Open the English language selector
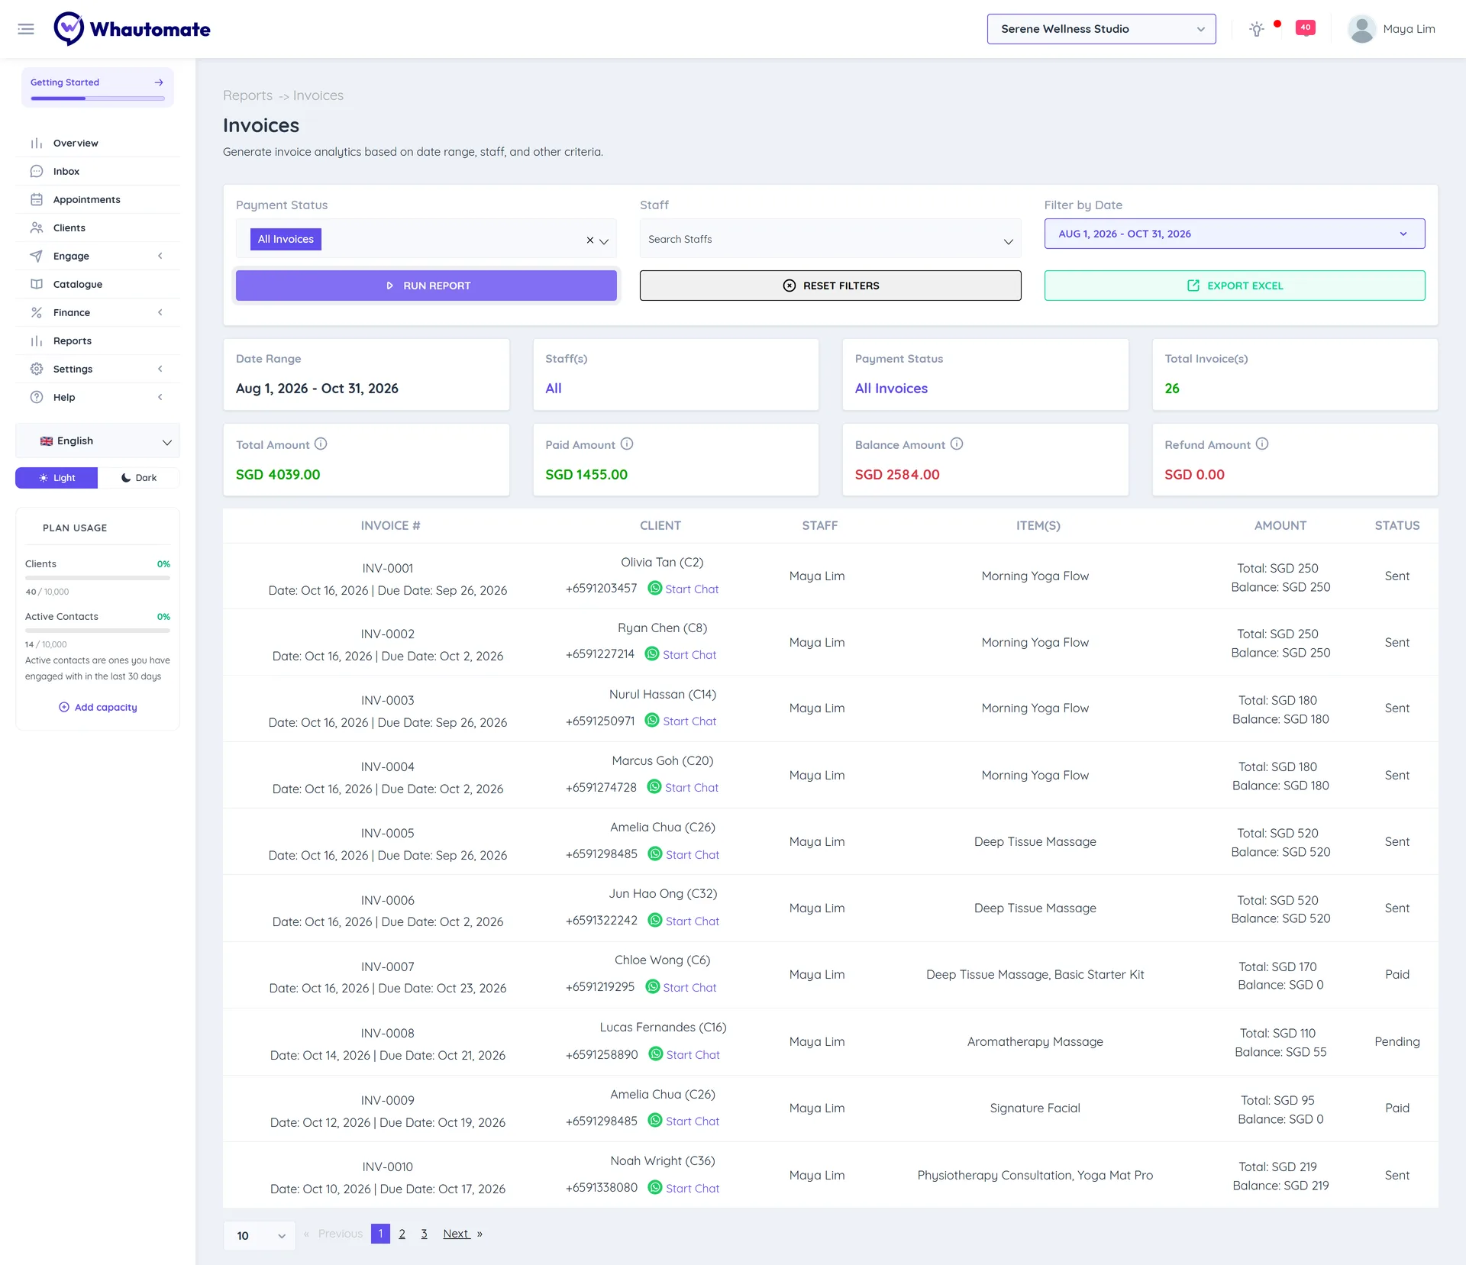 pos(98,441)
